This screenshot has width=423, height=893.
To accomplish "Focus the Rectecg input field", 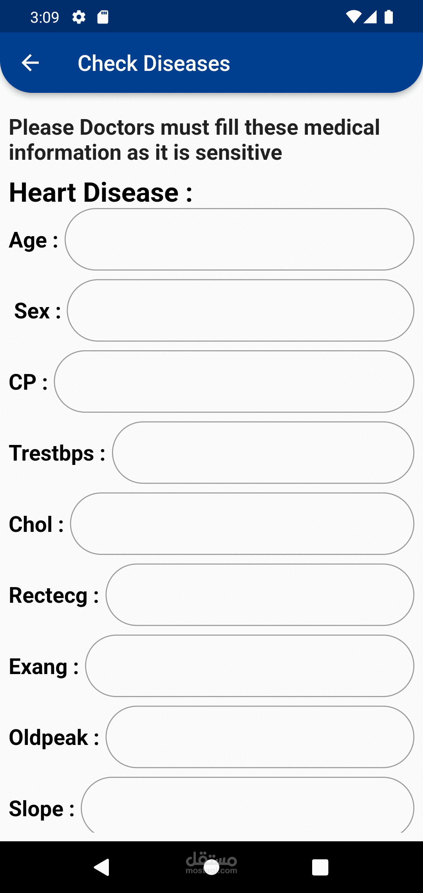I will [260, 595].
